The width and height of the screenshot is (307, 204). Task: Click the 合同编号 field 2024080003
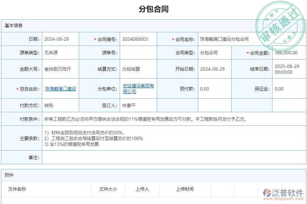coord(138,39)
